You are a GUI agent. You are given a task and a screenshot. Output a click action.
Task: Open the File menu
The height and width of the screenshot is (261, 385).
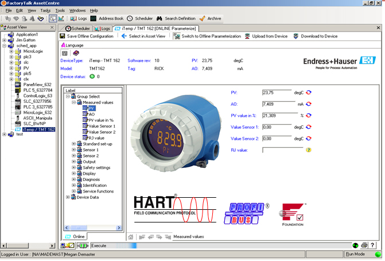(9, 10)
